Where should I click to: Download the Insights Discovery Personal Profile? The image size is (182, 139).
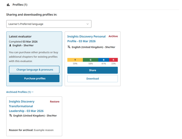click(x=93, y=78)
